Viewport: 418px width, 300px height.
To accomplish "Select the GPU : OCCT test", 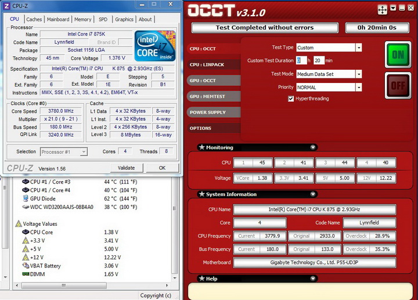I will click(x=214, y=81).
